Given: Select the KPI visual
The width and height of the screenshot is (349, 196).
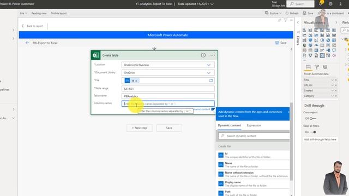Looking at the screenshot, I should pyautogui.click(x=334, y=45).
